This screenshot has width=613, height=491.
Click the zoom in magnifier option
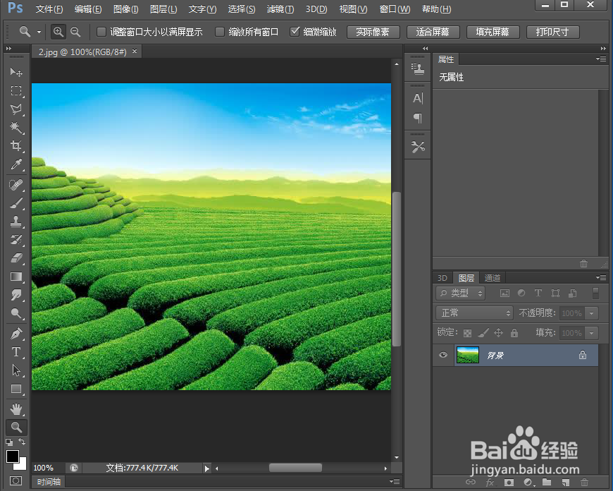(x=58, y=32)
